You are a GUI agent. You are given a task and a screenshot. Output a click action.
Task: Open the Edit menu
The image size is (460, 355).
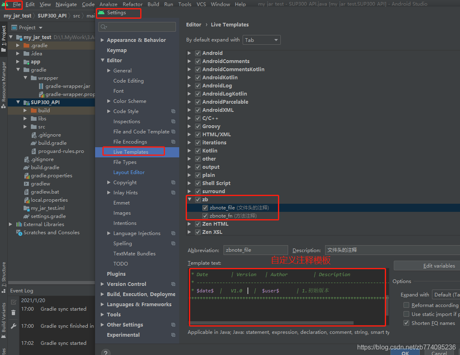tap(30, 4)
